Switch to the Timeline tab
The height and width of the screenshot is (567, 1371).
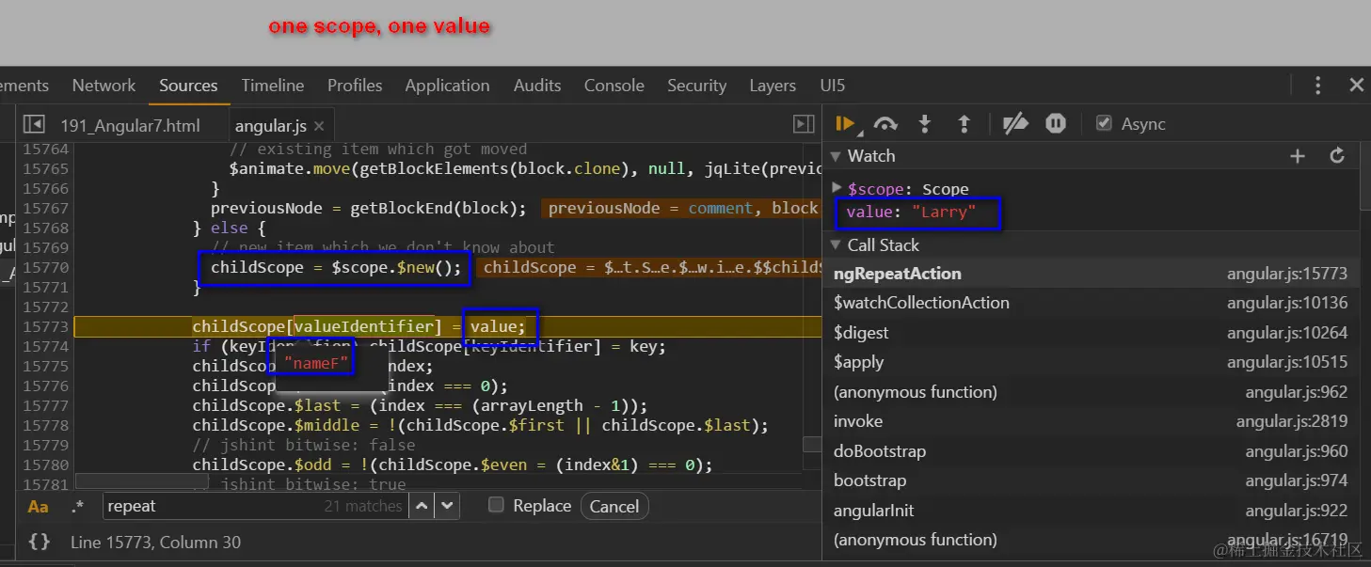(272, 85)
